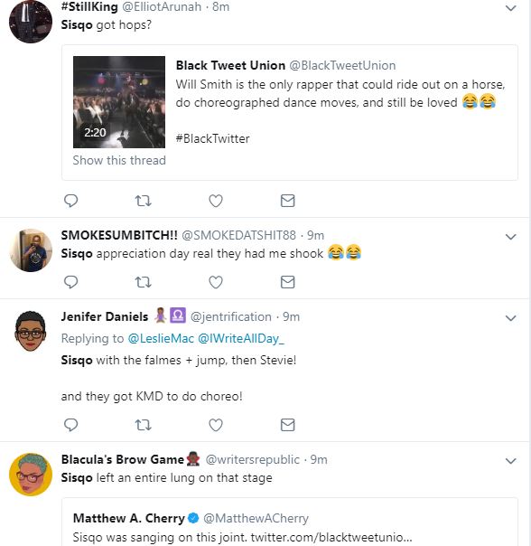Open @LeslieMac mention link
The image size is (531, 546).
click(161, 338)
